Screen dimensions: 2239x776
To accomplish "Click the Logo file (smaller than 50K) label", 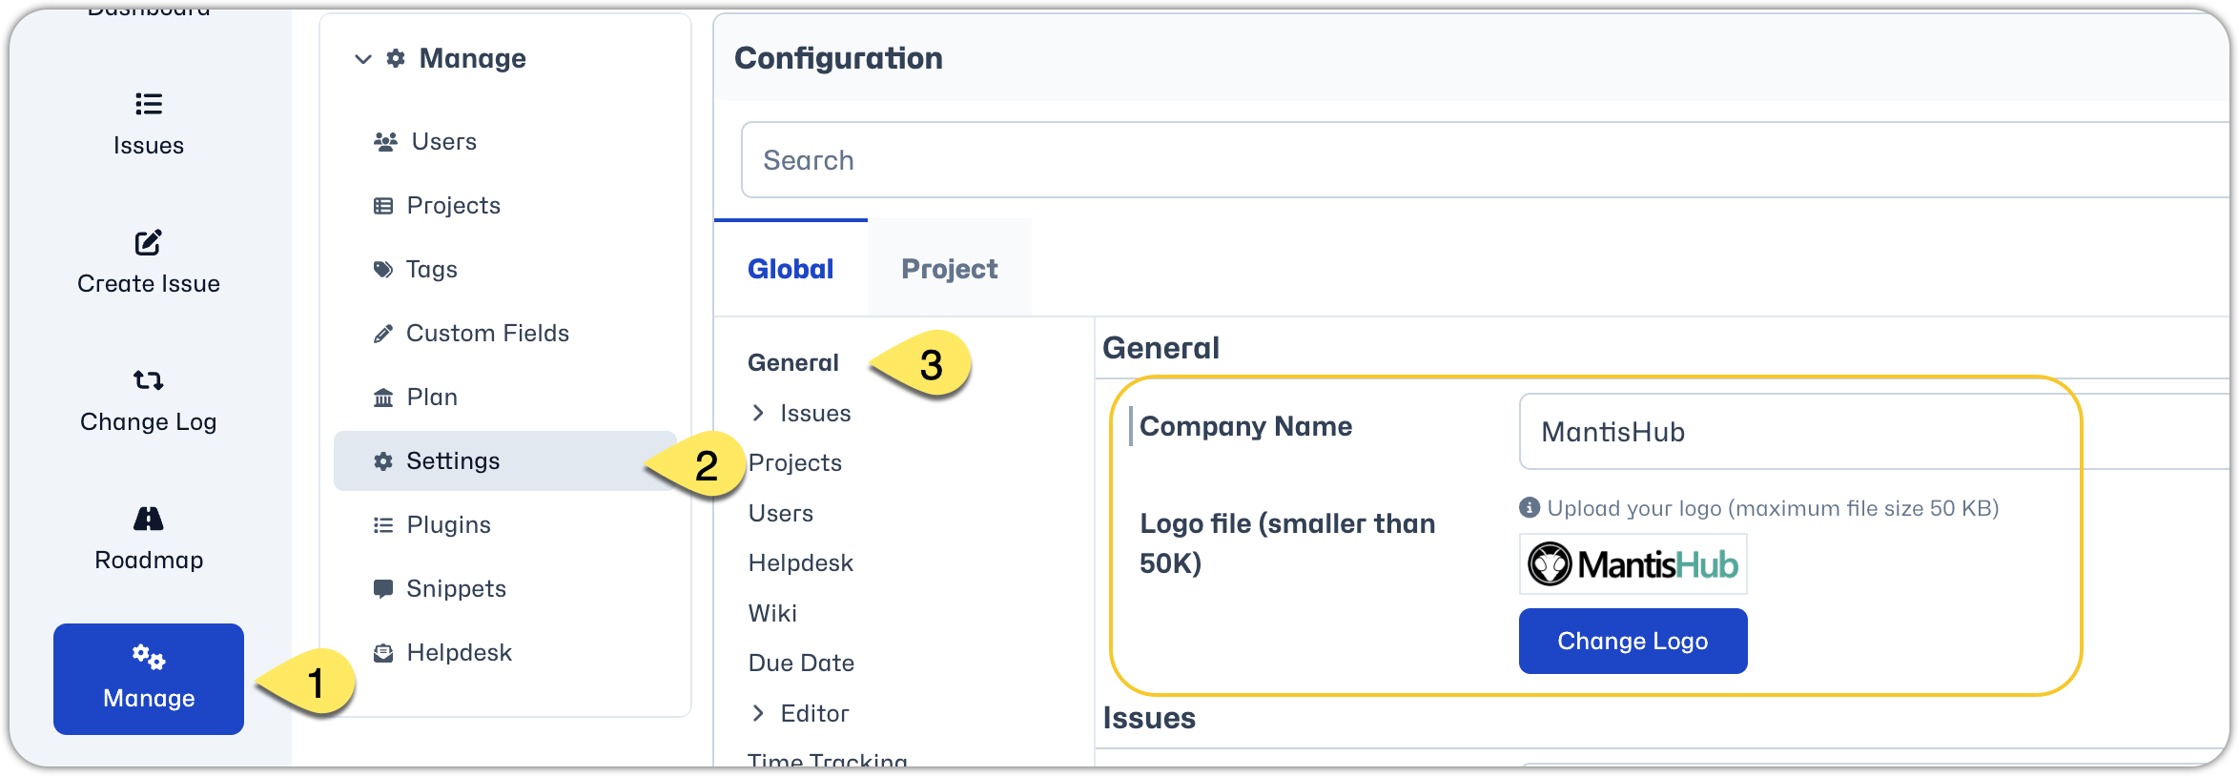I will (1287, 543).
